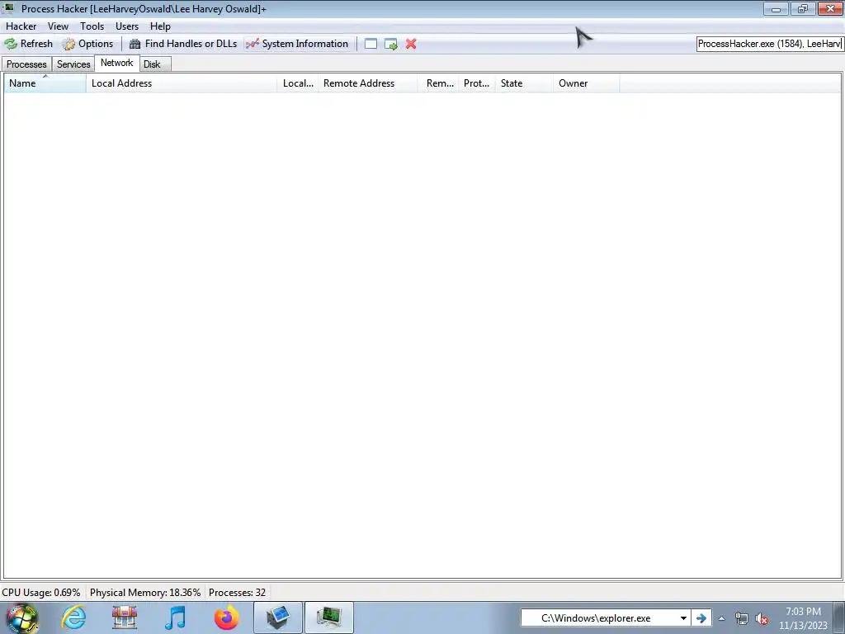Activate Process Hacker taskbar button

(x=329, y=617)
